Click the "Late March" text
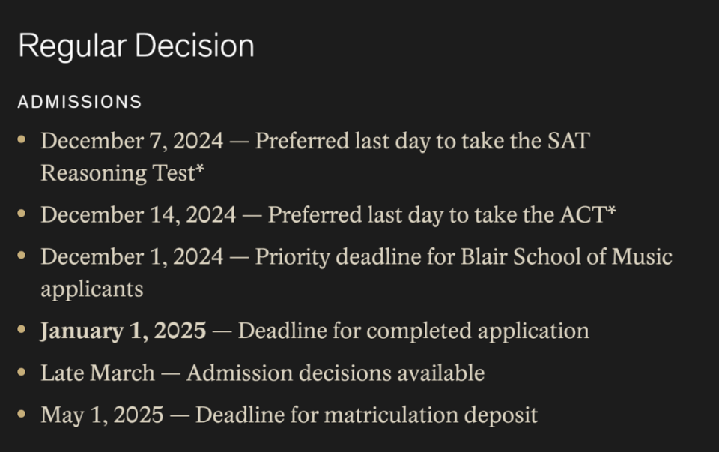The height and width of the screenshot is (452, 719). (x=97, y=373)
